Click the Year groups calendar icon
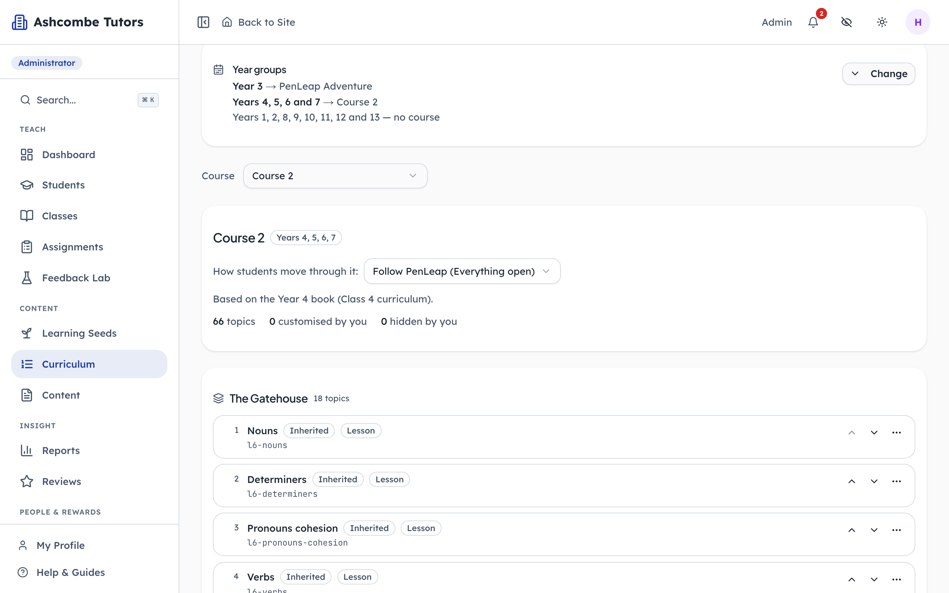 tap(218, 70)
